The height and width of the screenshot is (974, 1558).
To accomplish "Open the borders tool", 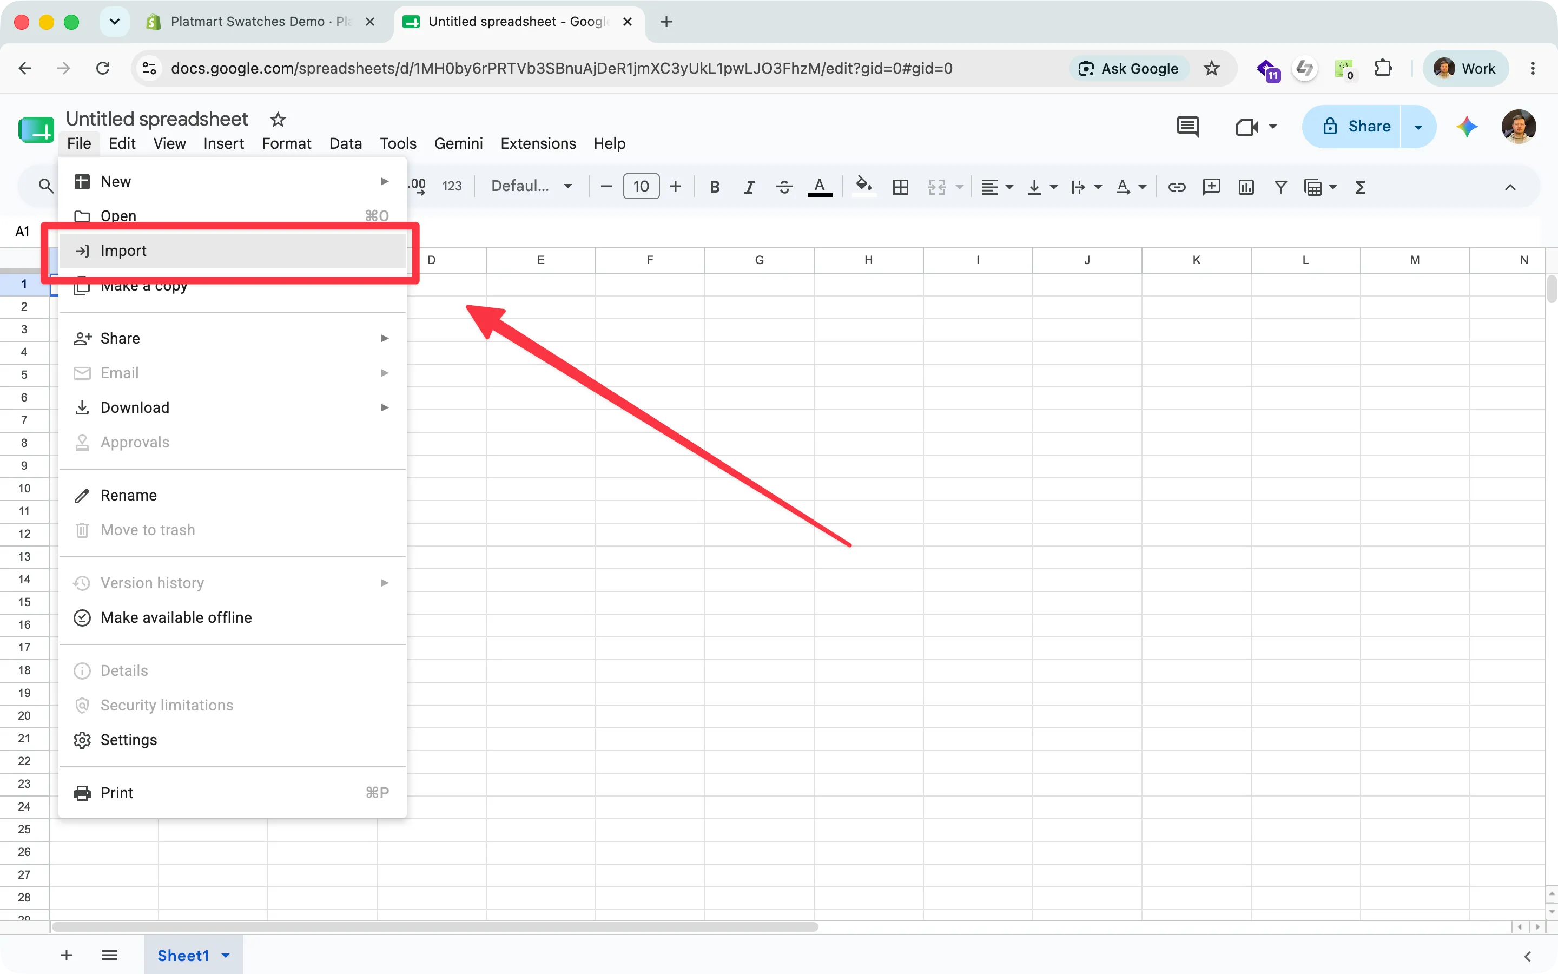I will (x=901, y=187).
